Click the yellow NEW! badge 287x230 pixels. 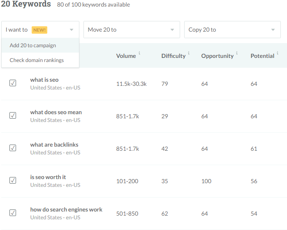pyautogui.click(x=40, y=30)
